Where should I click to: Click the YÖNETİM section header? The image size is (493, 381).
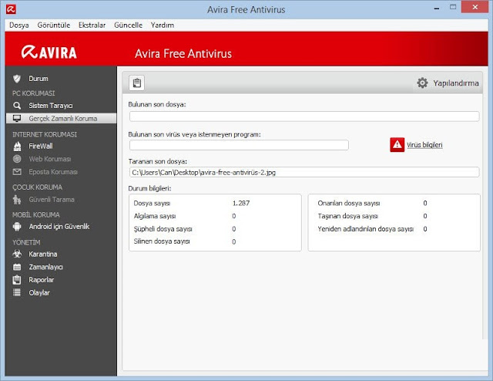26,242
